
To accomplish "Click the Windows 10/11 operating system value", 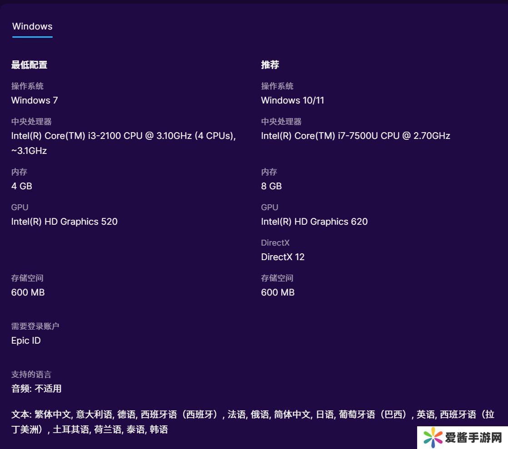I will (292, 100).
